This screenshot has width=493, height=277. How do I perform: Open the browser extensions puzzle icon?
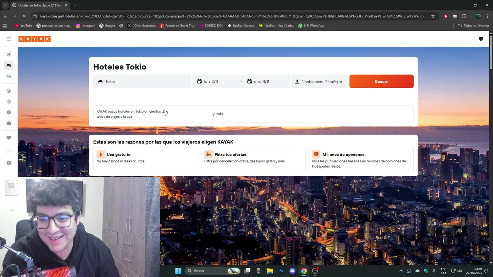click(x=464, y=16)
